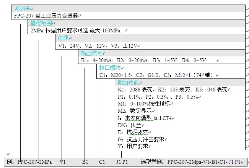Click the M2: 数字显示 entry
The height and width of the screenshot is (168, 249).
point(132,110)
